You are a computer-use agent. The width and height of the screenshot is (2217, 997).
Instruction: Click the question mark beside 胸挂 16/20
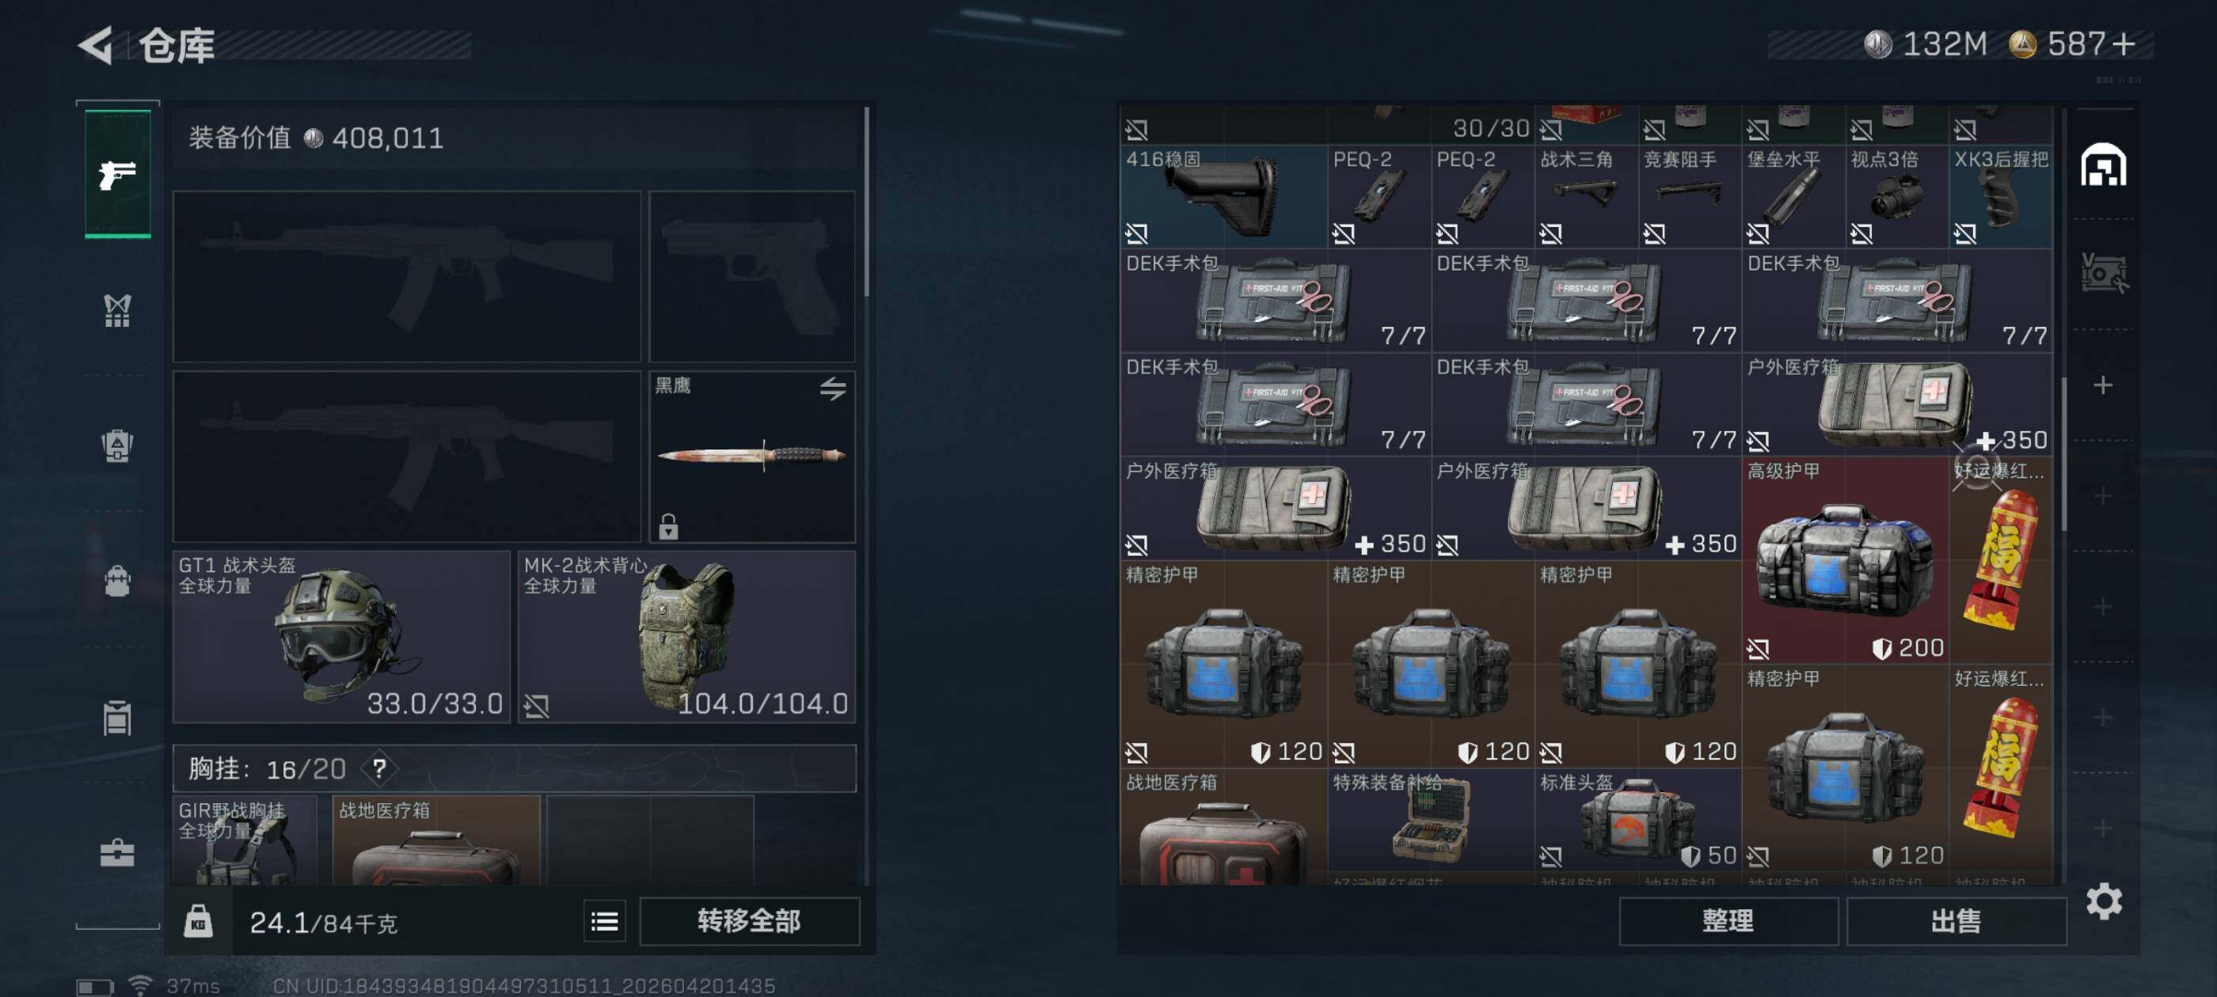pyautogui.click(x=379, y=768)
